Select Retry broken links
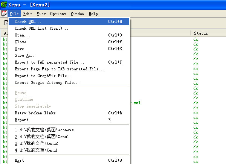Image resolution: width=226 pixels, height=164 pixels. [69, 113]
